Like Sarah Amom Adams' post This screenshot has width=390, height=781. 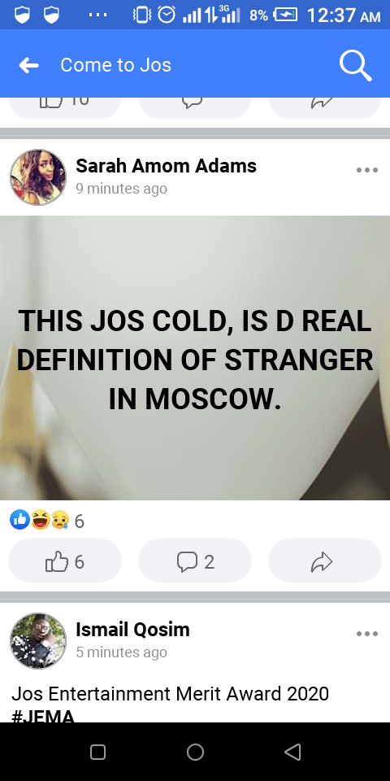pos(65,561)
